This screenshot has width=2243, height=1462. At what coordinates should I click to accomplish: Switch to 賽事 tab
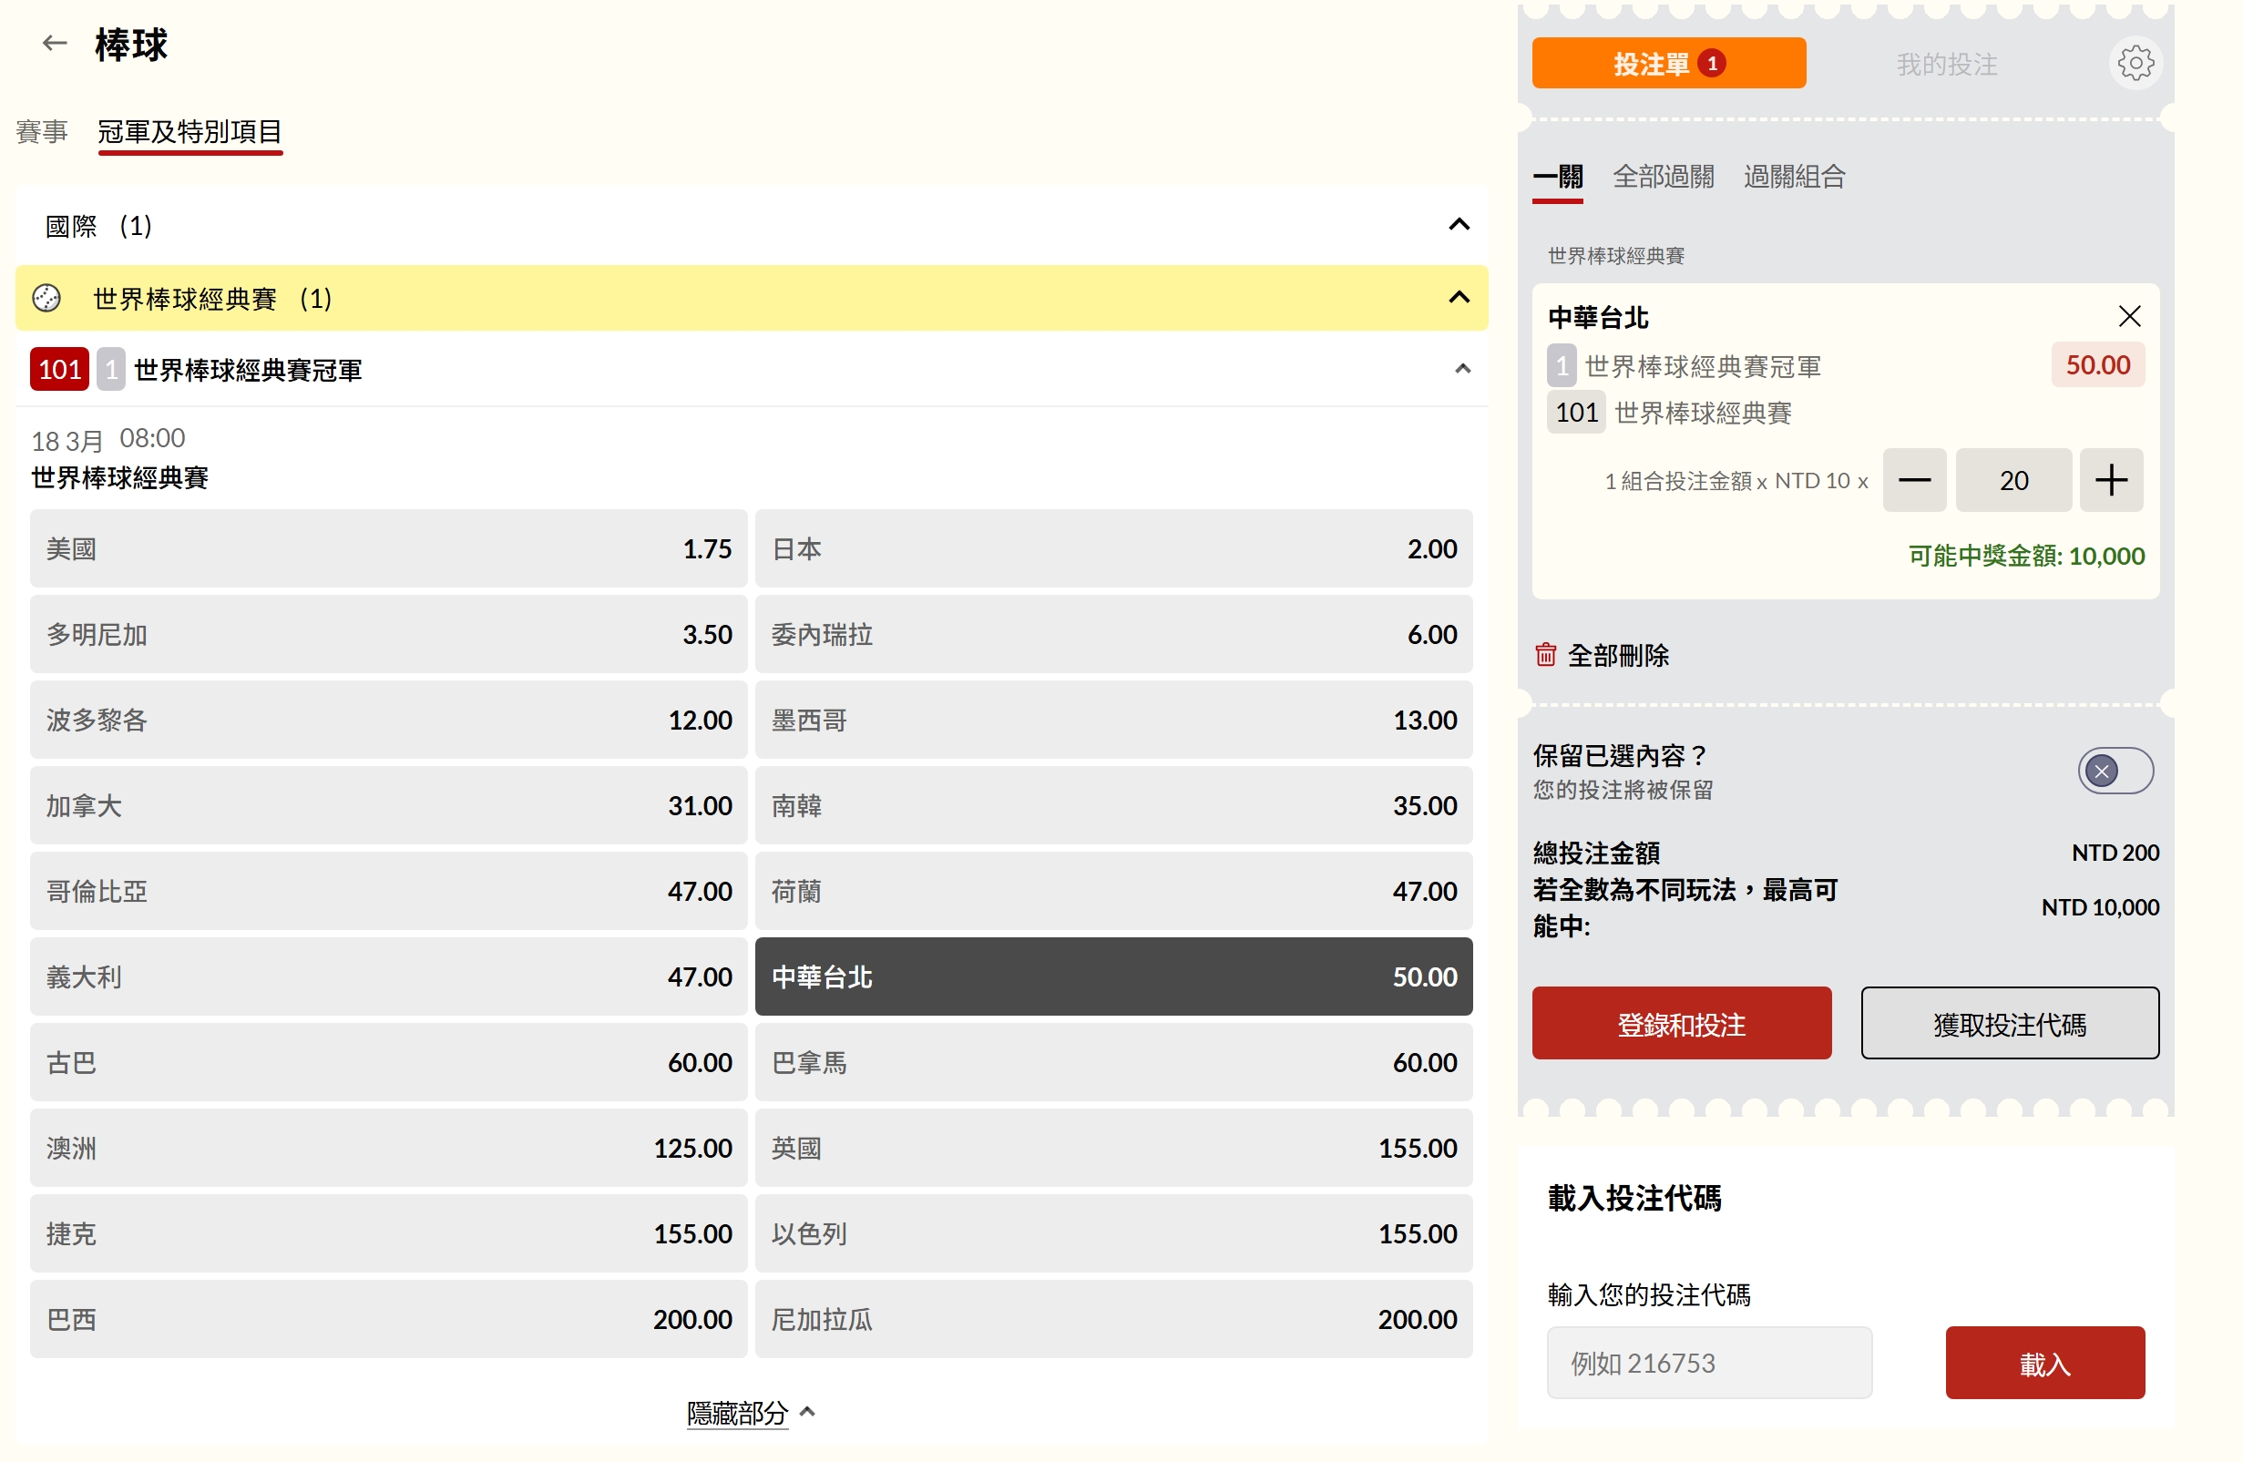tap(42, 132)
